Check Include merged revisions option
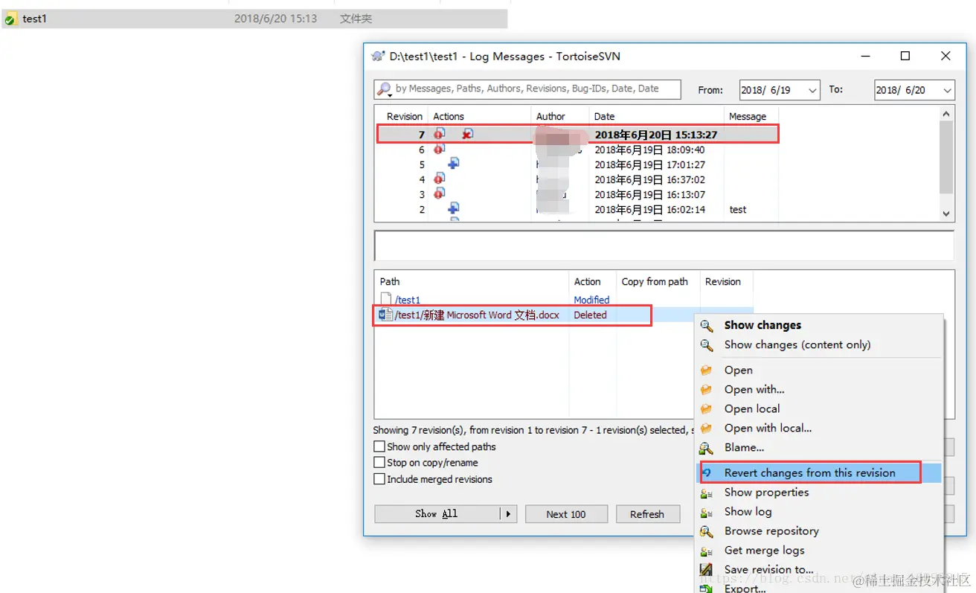Screen dimensions: 976x593 (379, 480)
